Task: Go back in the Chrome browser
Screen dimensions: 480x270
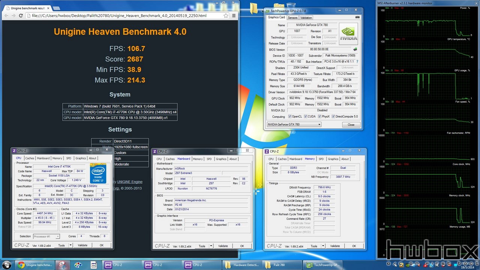Action: (x=6, y=16)
